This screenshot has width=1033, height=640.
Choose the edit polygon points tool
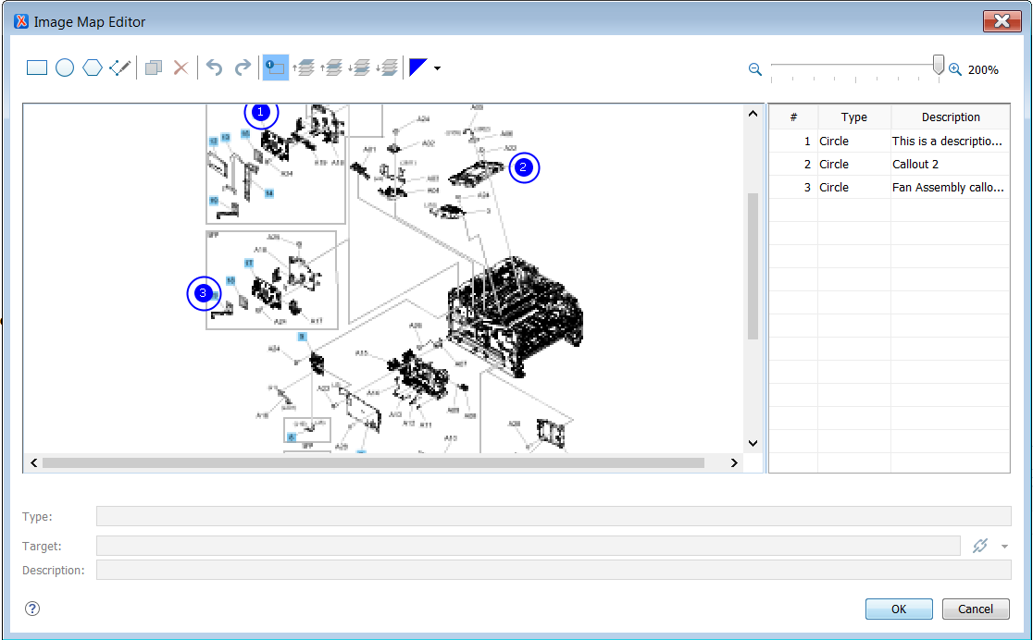click(x=120, y=68)
